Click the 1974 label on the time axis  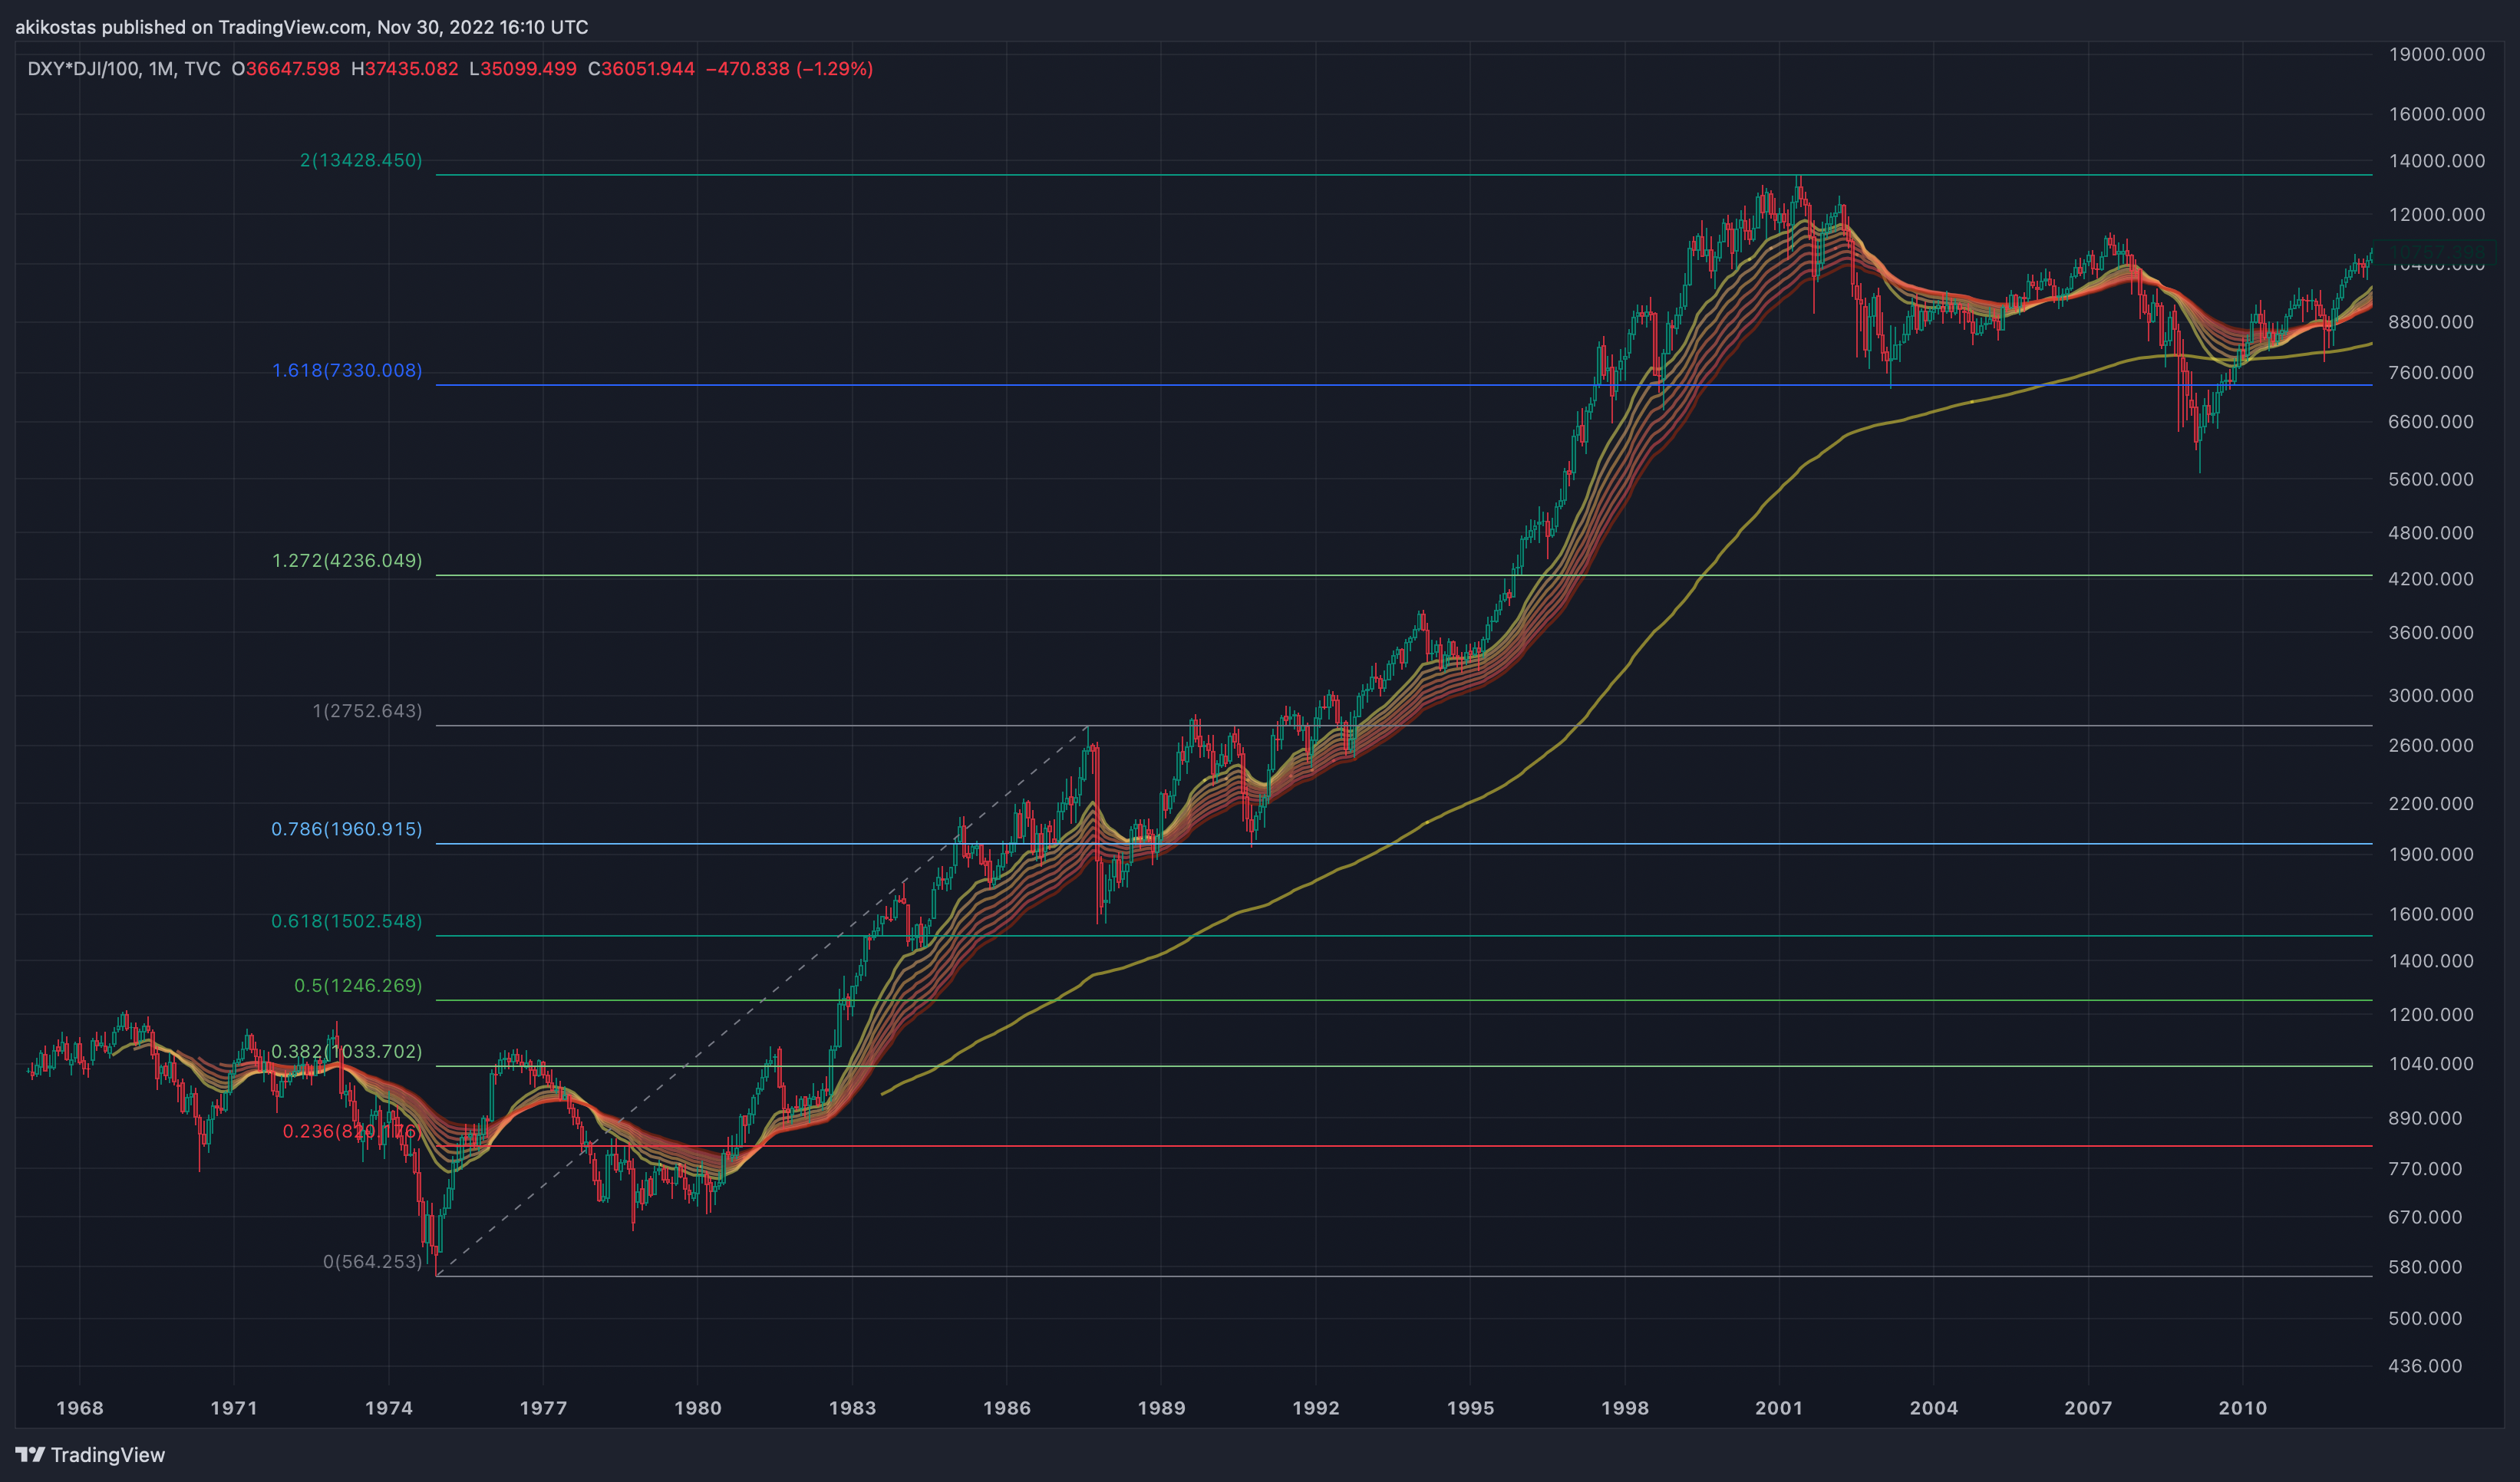(x=389, y=1408)
